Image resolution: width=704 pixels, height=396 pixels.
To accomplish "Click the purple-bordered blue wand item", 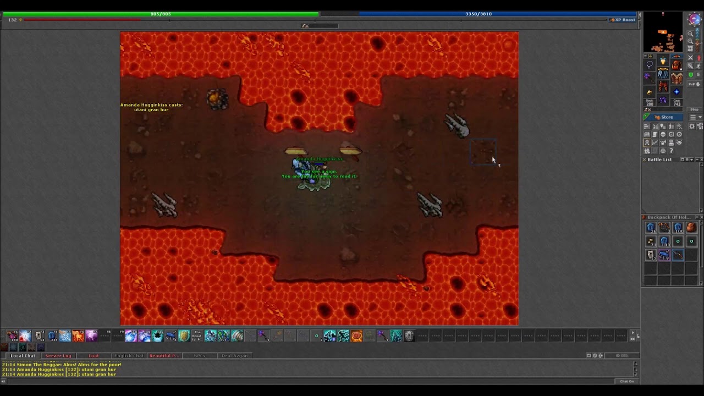I will tap(664, 254).
